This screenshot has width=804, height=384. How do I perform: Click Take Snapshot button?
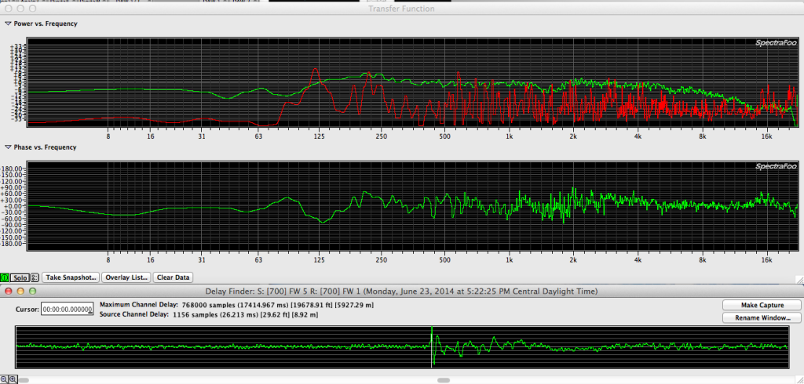coord(70,277)
